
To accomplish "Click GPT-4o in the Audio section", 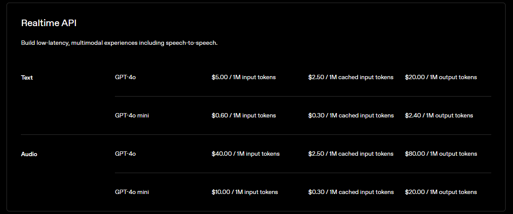I will (x=125, y=154).
